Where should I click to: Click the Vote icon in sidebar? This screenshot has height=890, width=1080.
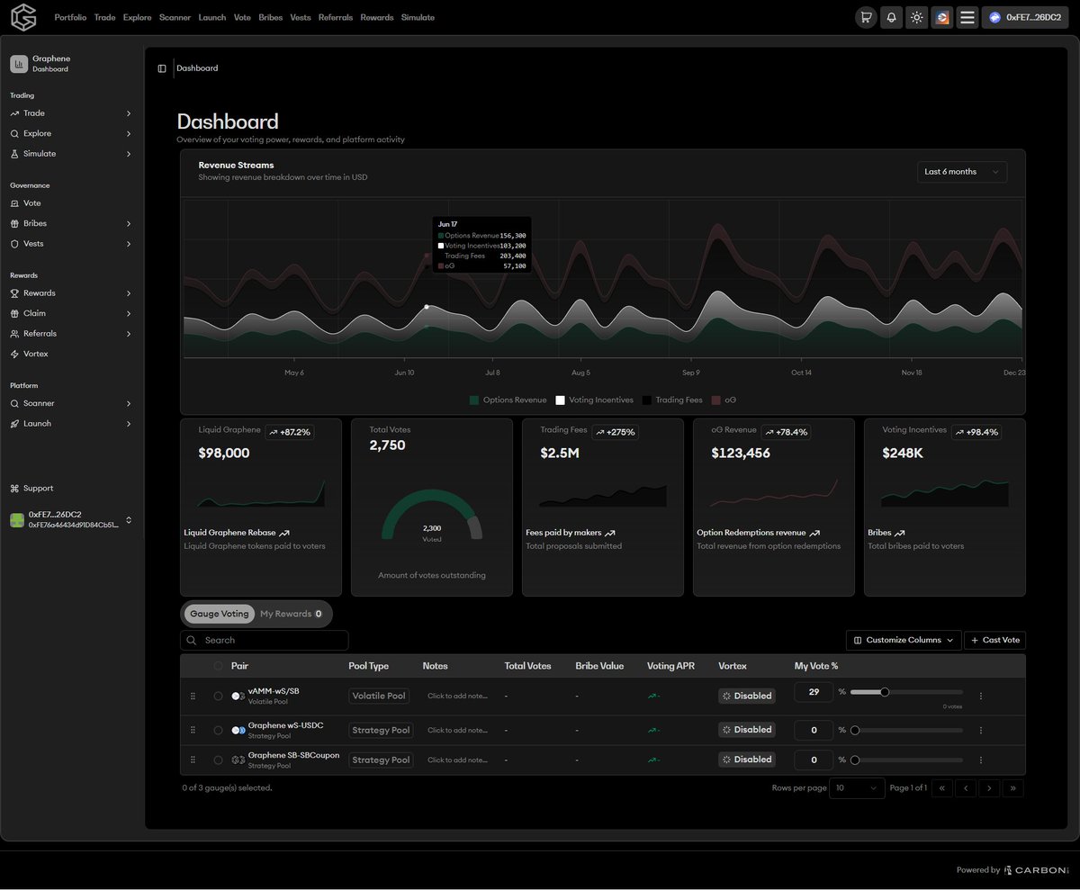pos(14,203)
